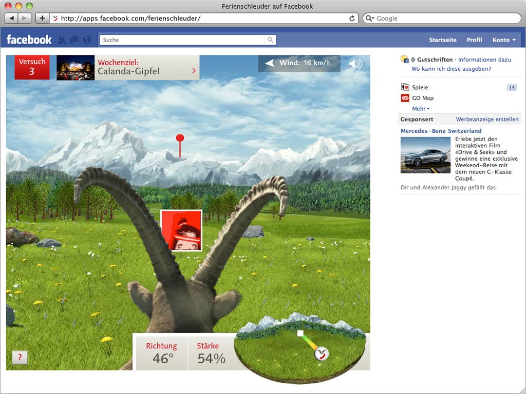Viewport: 526px width, 394px height.
Task: Click the red Versuch 3 badge
Action: click(x=32, y=67)
